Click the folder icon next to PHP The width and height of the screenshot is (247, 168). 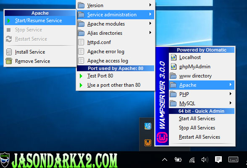[173, 94]
